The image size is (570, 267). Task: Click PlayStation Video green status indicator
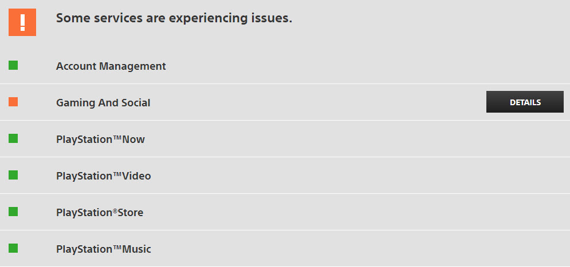point(13,175)
